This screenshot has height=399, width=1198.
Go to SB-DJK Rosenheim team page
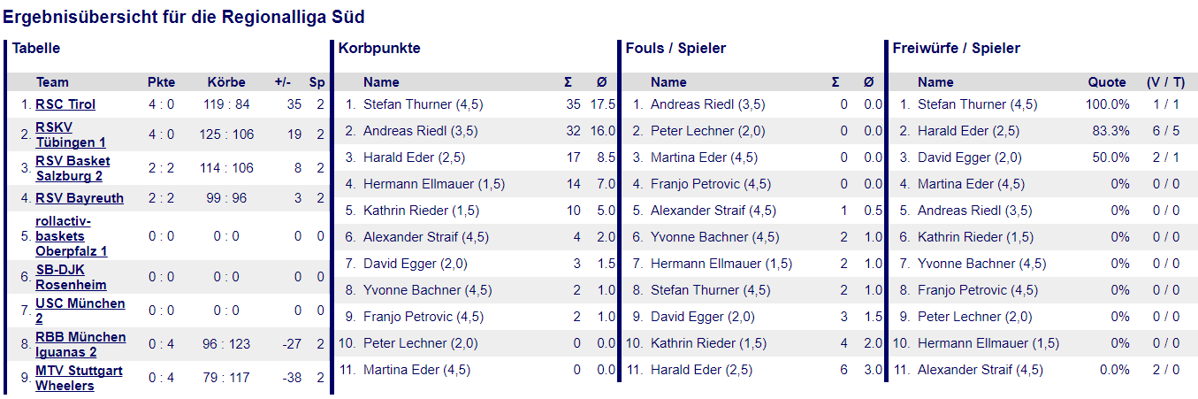coord(71,277)
